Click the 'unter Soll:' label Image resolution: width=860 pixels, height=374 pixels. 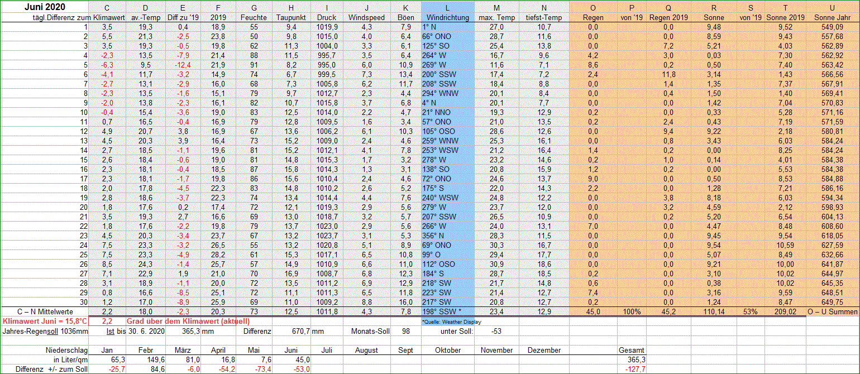(456, 331)
